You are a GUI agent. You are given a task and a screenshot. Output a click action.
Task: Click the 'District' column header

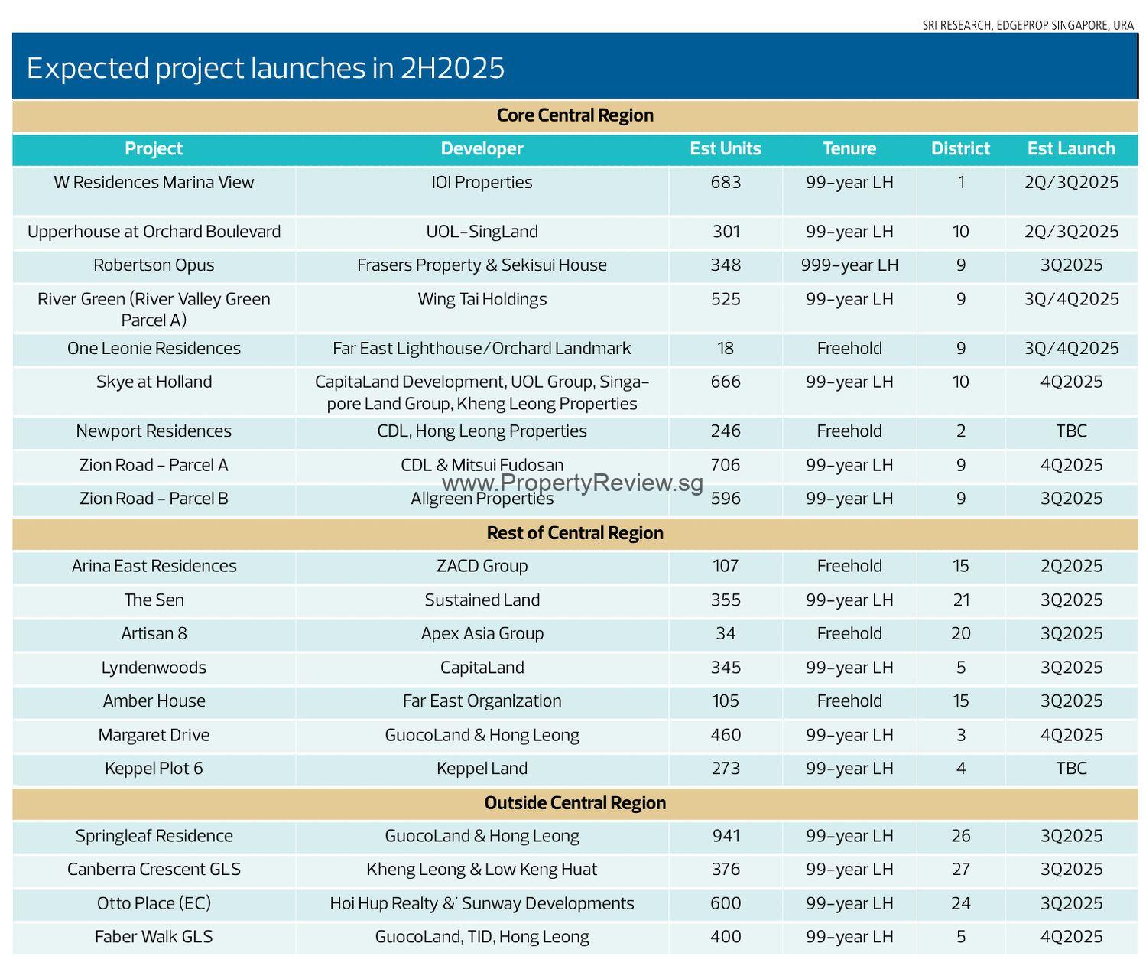tap(960, 148)
